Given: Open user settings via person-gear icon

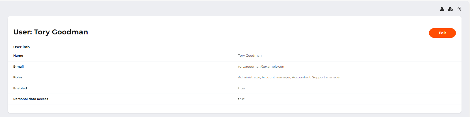Looking at the screenshot, I should coord(450,9).
